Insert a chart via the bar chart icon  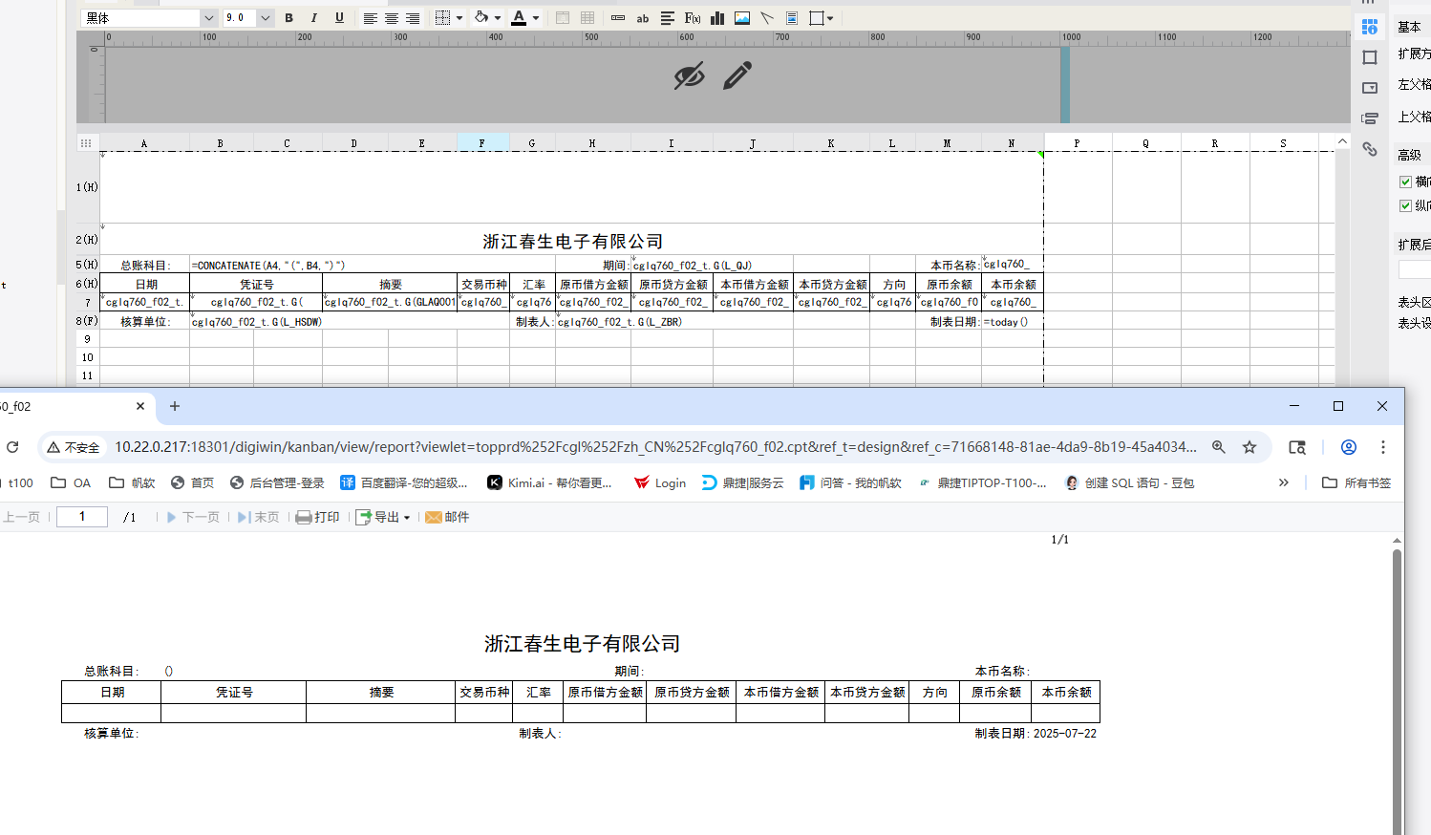tap(717, 18)
